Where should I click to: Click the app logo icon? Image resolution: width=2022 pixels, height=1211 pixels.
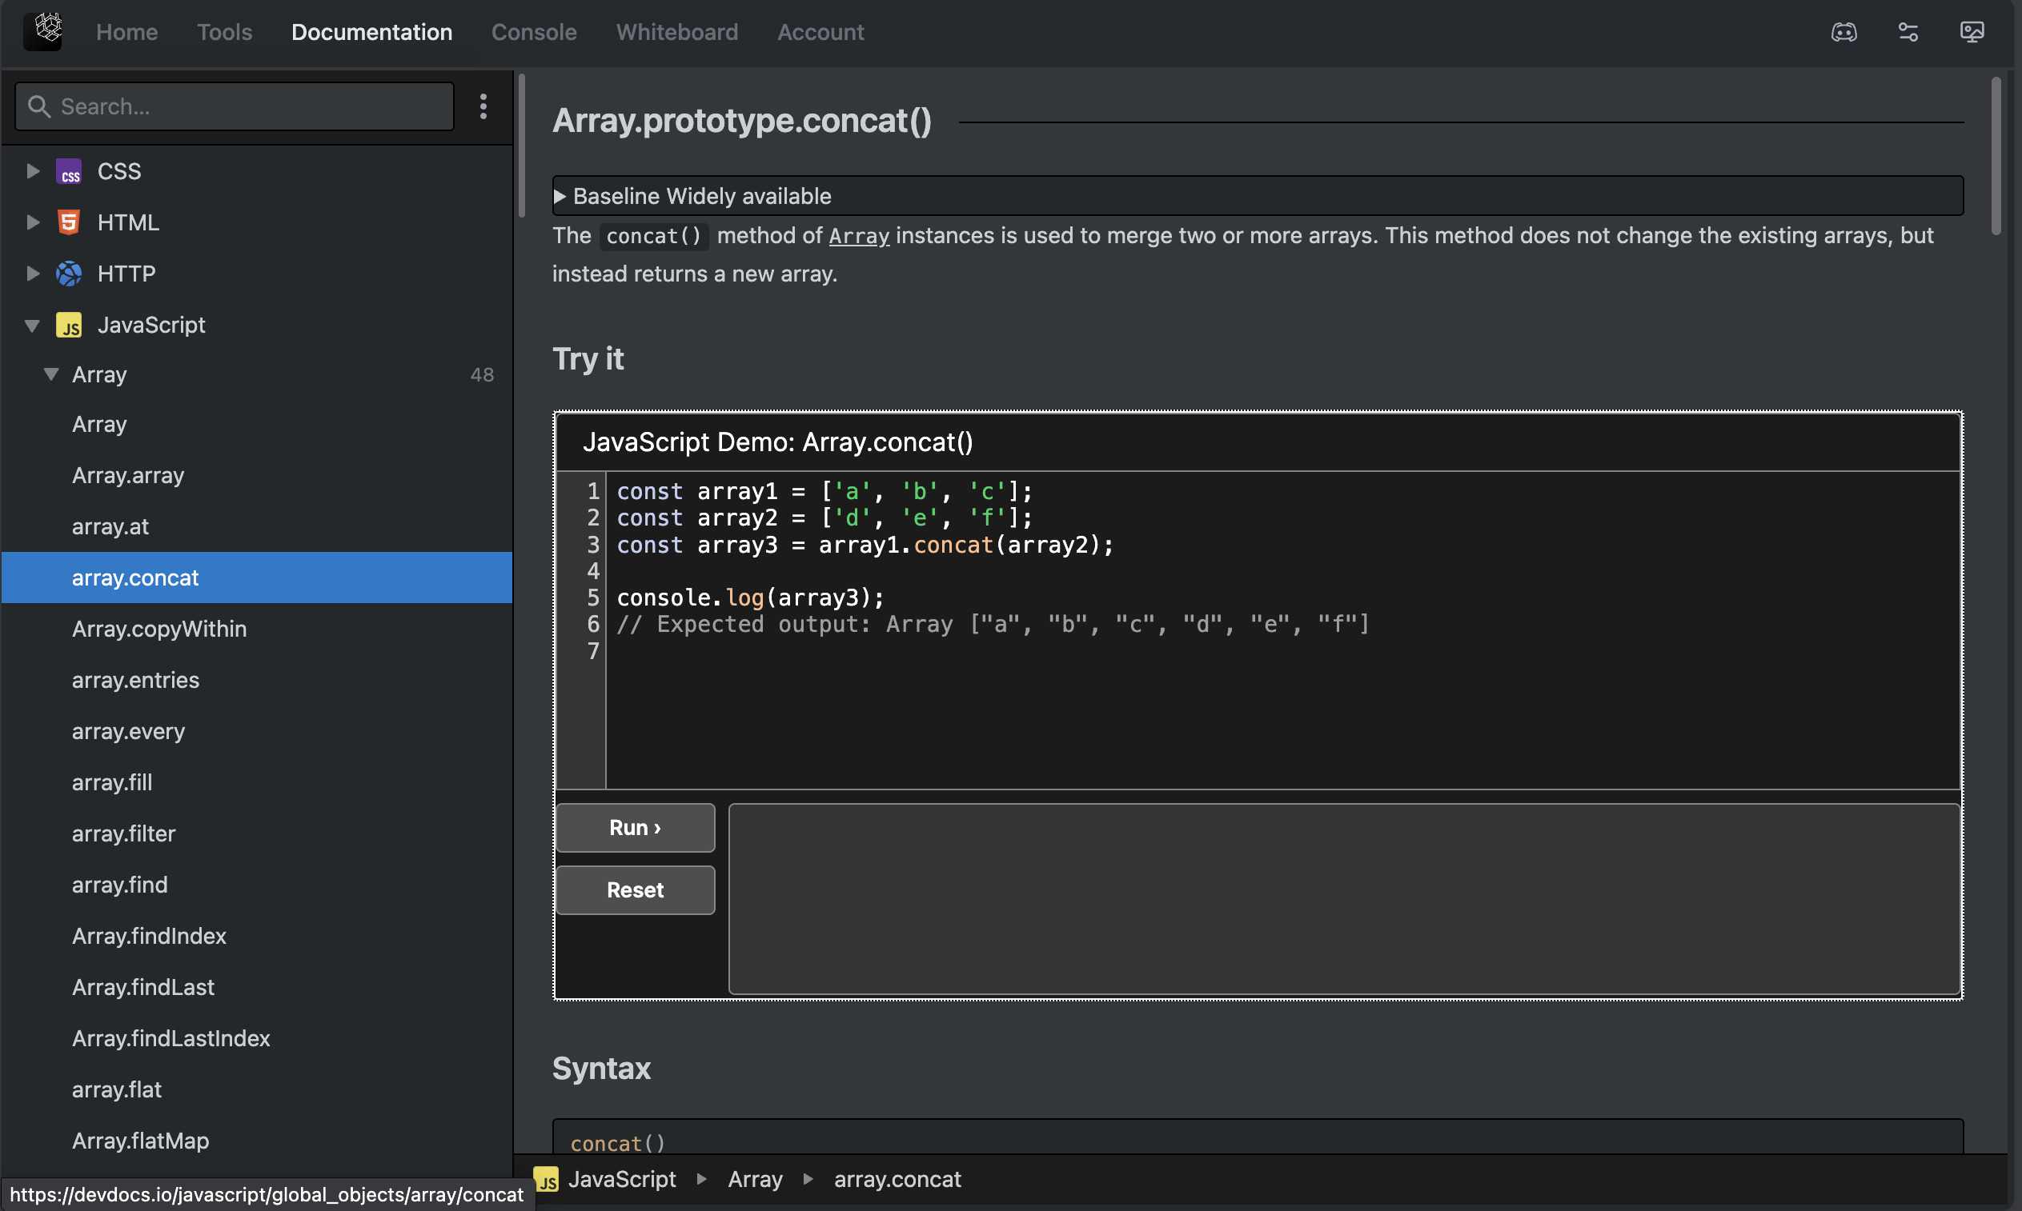pos(42,31)
